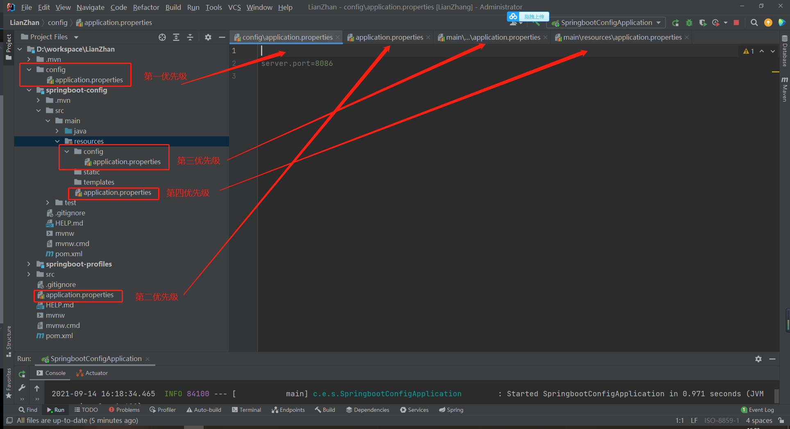
Task: Click the orange update arrow icon
Action: (768, 23)
